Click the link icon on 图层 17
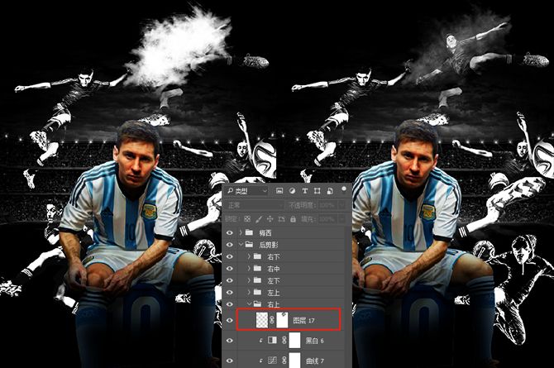 [x=272, y=320]
